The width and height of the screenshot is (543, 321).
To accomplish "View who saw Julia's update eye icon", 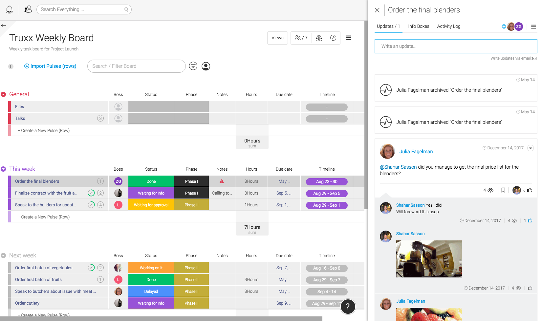I will [490, 190].
